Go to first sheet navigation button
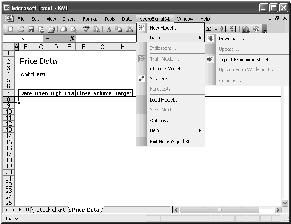 6,210
